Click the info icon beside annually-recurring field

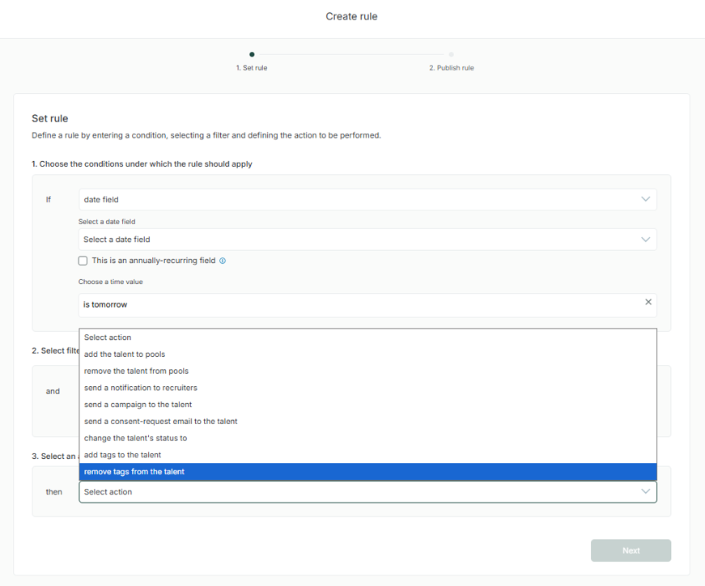[223, 261]
